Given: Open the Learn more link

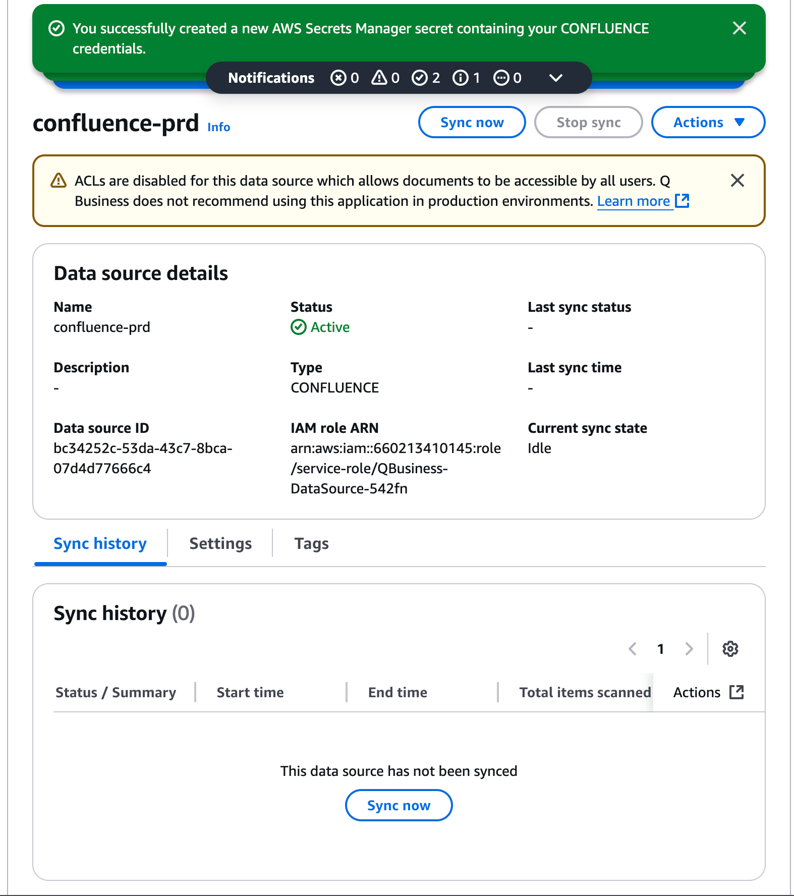Looking at the screenshot, I should 634,201.
